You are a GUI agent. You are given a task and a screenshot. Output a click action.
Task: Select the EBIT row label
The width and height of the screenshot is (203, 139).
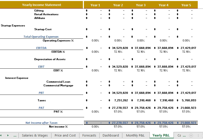(41, 67)
